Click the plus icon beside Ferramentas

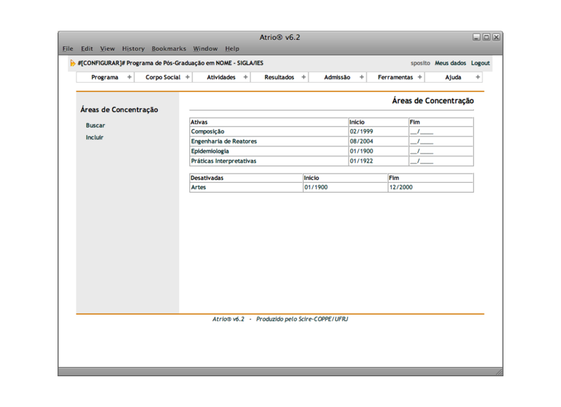click(x=420, y=77)
